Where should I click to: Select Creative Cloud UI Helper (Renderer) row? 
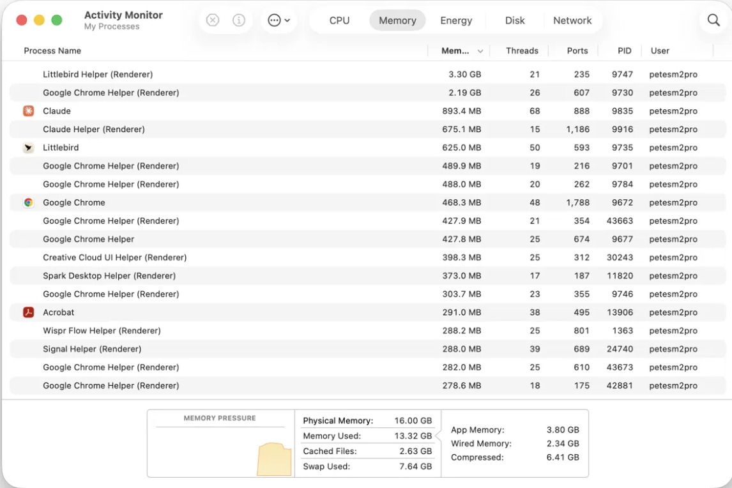point(367,257)
